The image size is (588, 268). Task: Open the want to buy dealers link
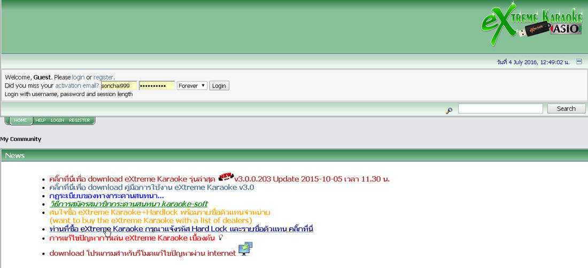pyautogui.click(x=151, y=220)
